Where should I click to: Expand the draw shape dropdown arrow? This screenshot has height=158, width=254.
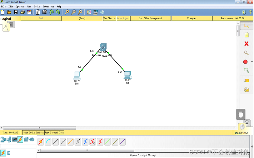(252, 62)
